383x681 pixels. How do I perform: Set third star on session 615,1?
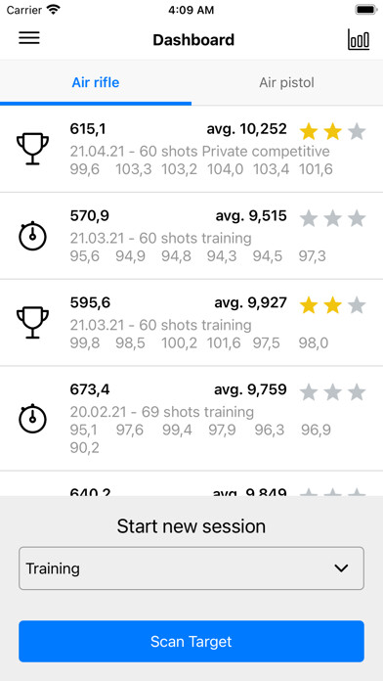tap(357, 131)
